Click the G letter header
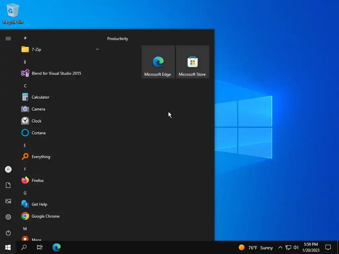The height and width of the screenshot is (254, 339). click(x=25, y=193)
